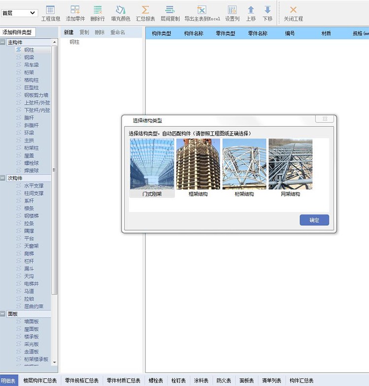369x386 pixels.
Task: Click the 层间复制 copy between floors icon
Action: (x=170, y=13)
